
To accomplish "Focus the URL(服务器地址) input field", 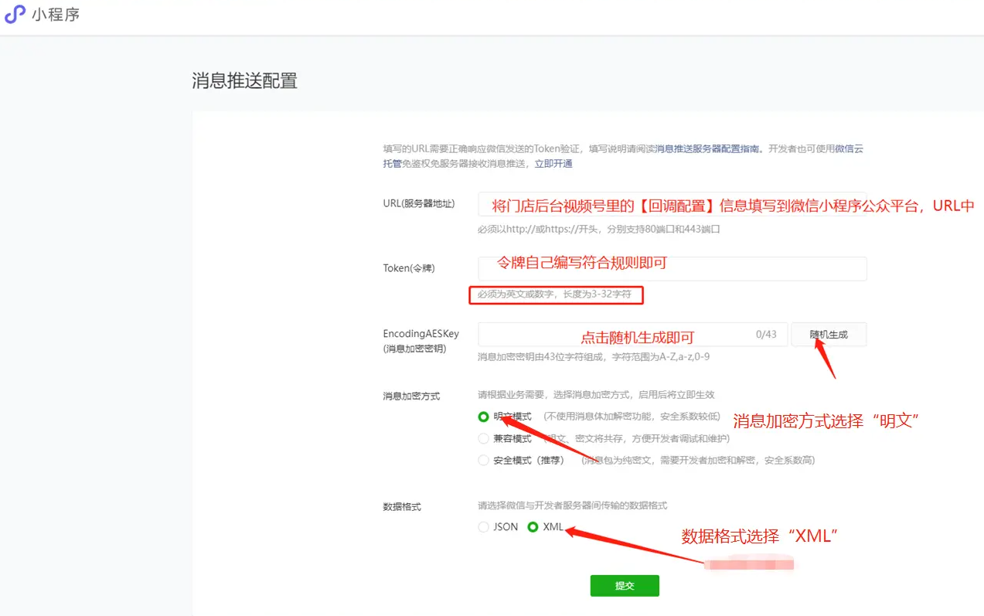I will point(672,204).
